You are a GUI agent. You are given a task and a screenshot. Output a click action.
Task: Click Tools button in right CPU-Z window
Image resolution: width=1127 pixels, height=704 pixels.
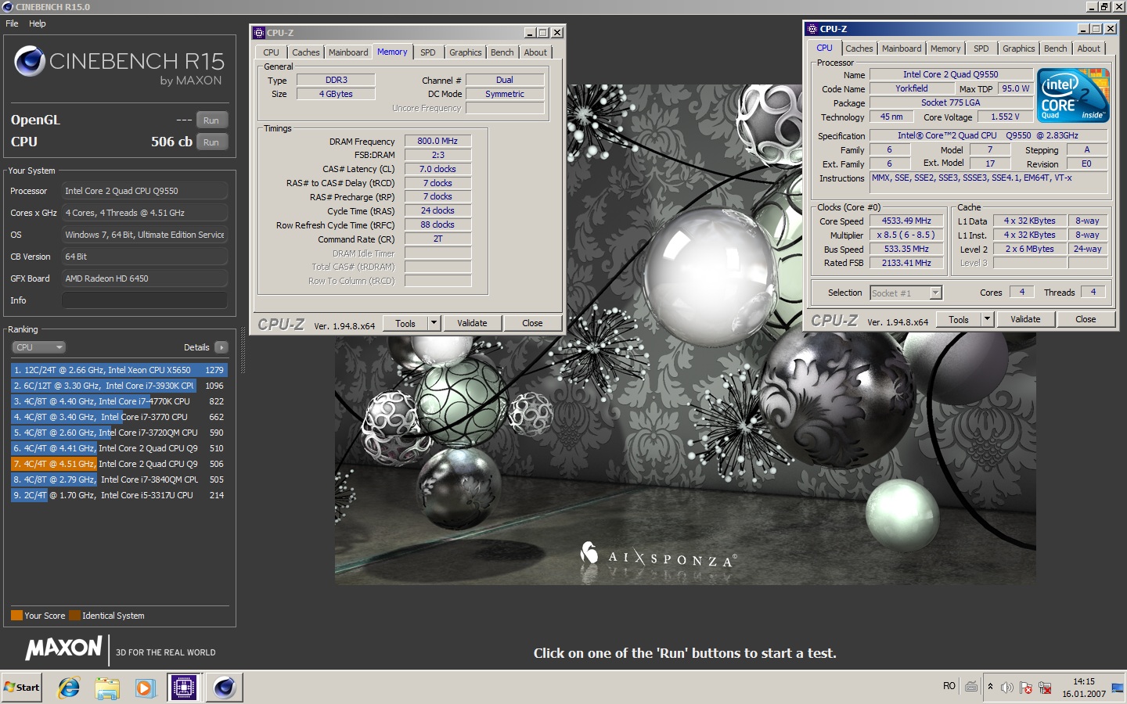959,319
